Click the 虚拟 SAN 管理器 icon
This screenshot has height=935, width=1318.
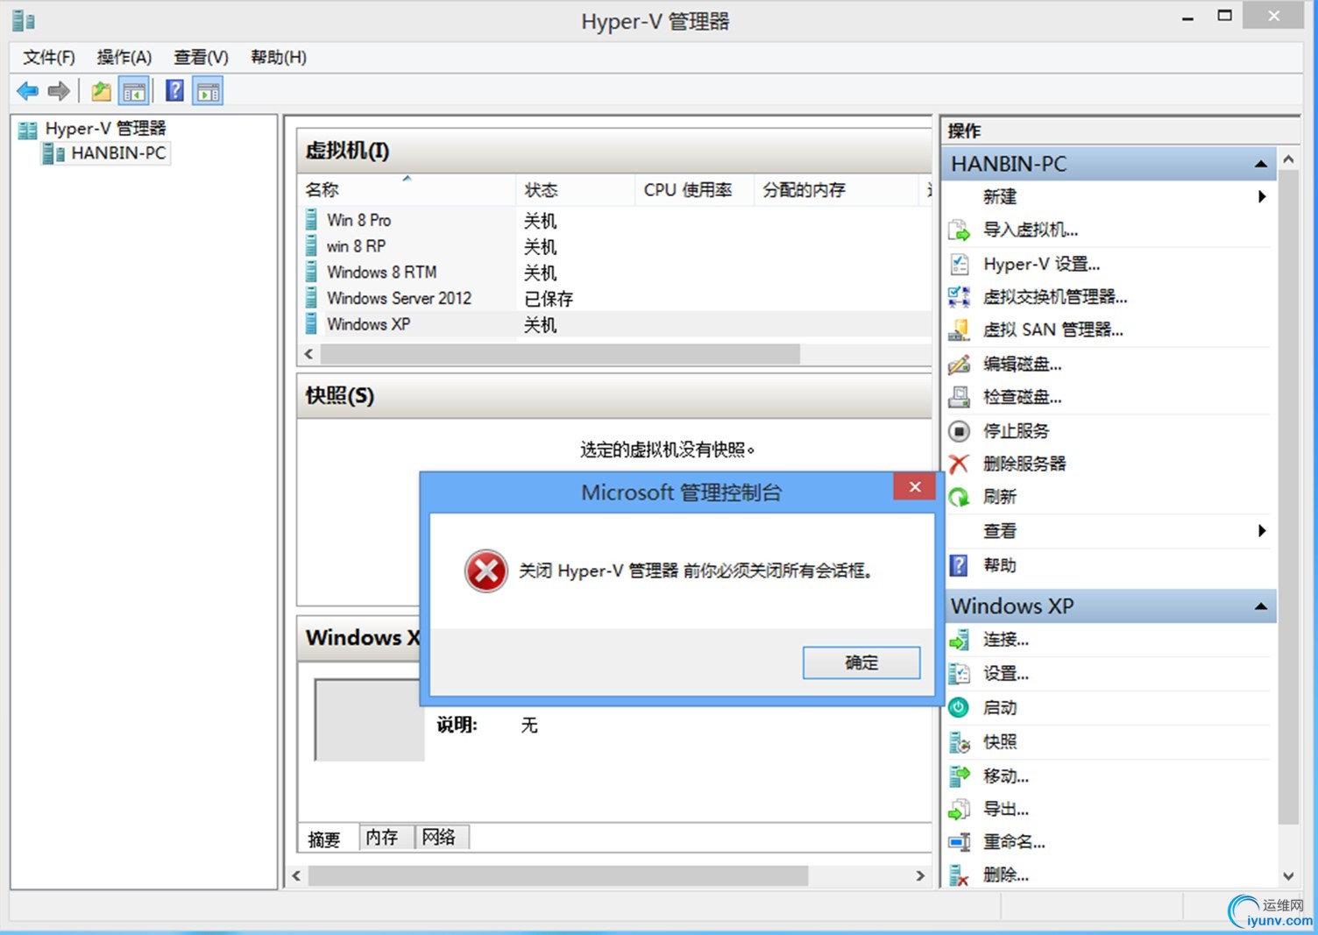[x=960, y=330]
